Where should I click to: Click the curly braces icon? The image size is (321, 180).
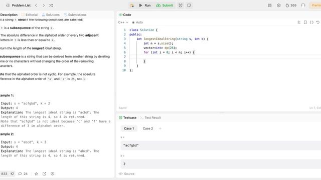pos(311,22)
